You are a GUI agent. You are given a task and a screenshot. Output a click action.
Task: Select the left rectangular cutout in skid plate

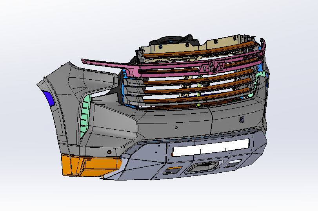pyautogui.click(x=171, y=170)
